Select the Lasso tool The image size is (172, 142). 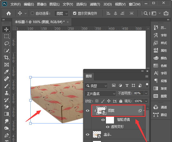[7, 43]
